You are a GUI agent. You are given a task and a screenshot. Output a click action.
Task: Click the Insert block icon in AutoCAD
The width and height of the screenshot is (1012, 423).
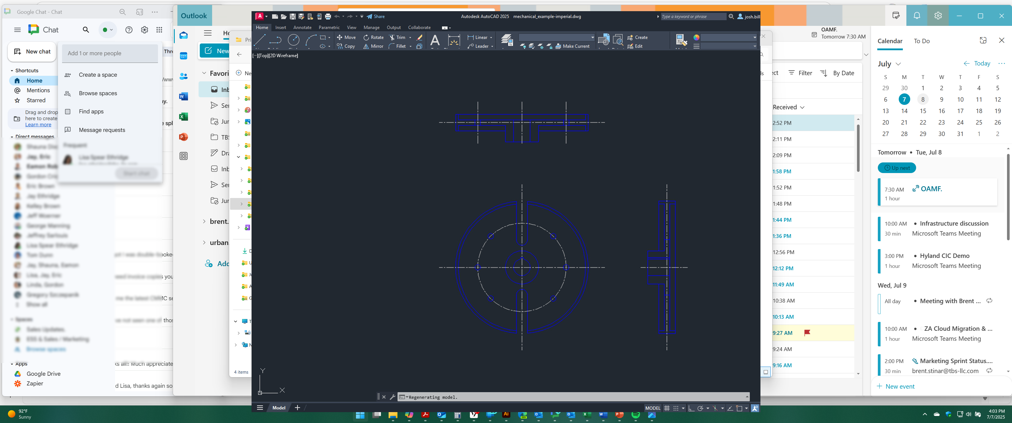[x=603, y=40]
